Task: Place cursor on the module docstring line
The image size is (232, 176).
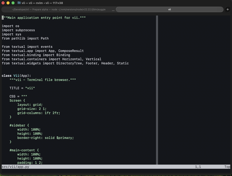Action: pyautogui.click(x=44, y=18)
